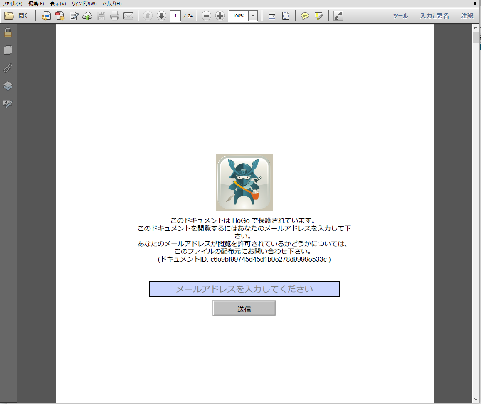Screen dimensions: 481x404
Task: Show attachments with the paperclip icon
Action: (x=7, y=68)
